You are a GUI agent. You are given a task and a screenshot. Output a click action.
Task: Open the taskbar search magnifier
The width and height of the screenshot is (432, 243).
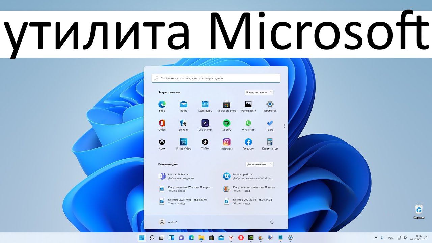(152, 238)
